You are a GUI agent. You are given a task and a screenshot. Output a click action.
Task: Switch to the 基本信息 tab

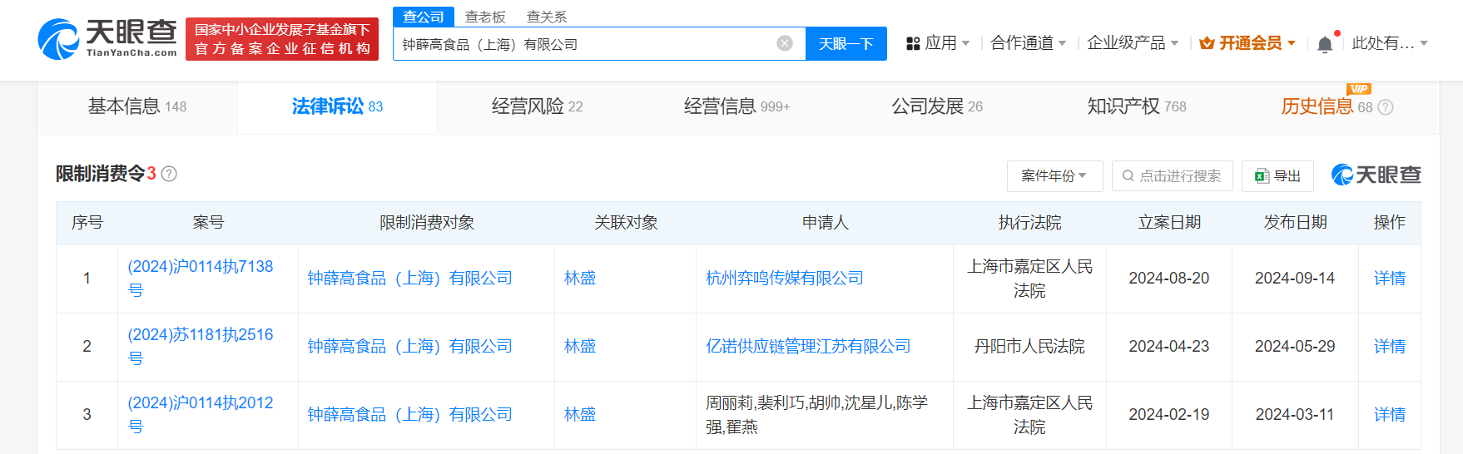click(137, 106)
